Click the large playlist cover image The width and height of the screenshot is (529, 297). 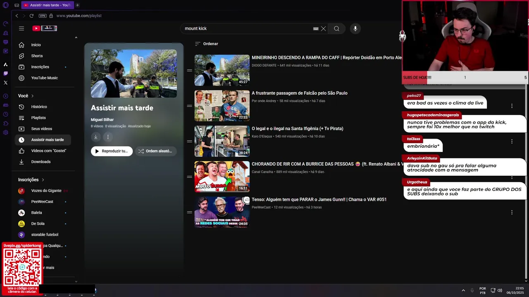pyautogui.click(x=134, y=73)
